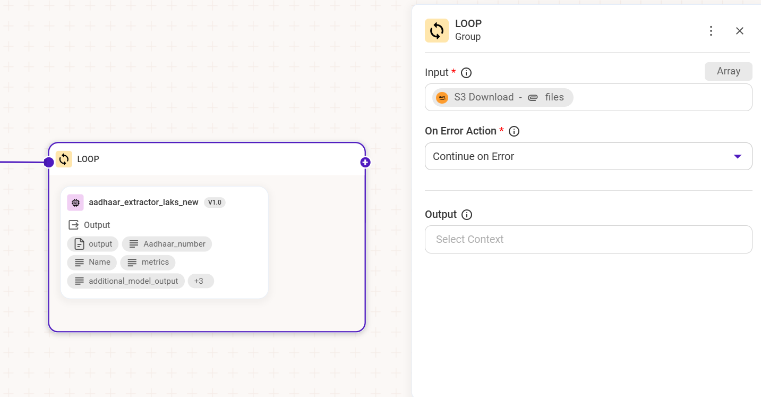Viewport: 761px width, 397px height.
Task: Click the Output info icon
Action: (467, 215)
